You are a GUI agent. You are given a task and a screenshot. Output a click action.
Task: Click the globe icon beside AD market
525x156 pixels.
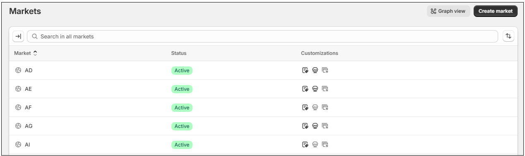[x=18, y=70]
